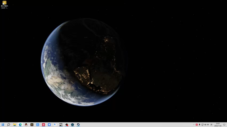Toggle Chinese input mode indicator

[208, 125]
